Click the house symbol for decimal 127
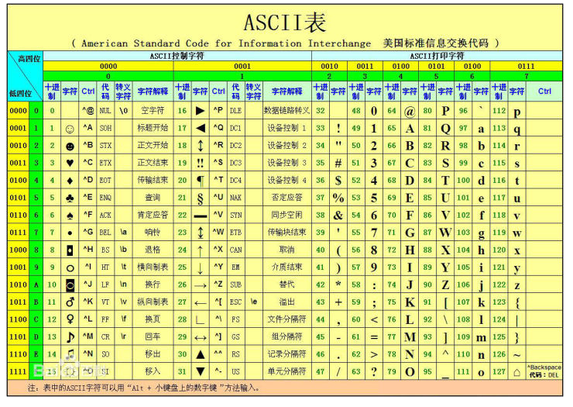Image resolution: width=573 pixels, height=407 pixels. click(516, 373)
